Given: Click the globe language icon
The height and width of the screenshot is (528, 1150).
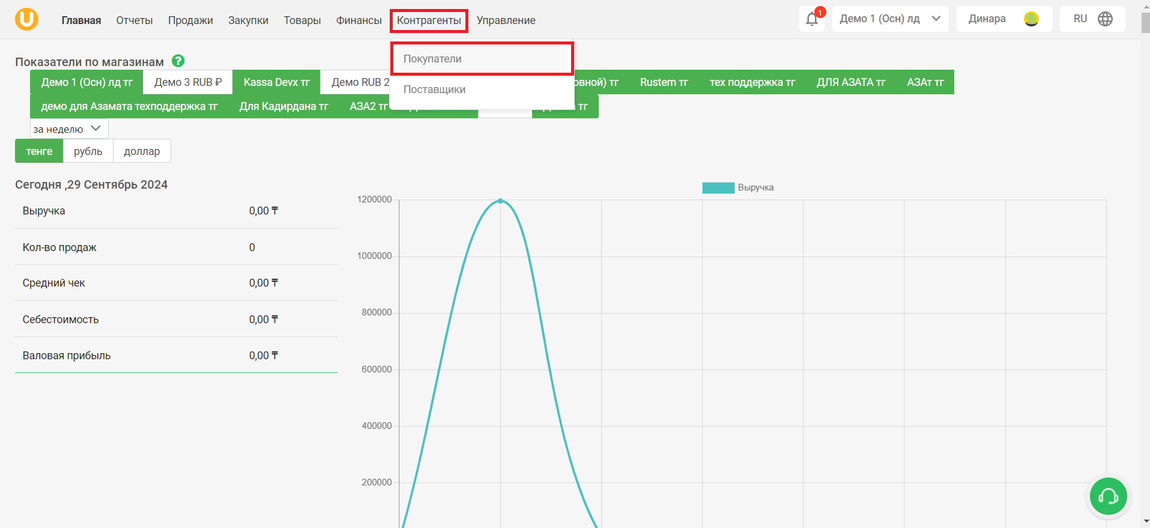Looking at the screenshot, I should click(1105, 19).
